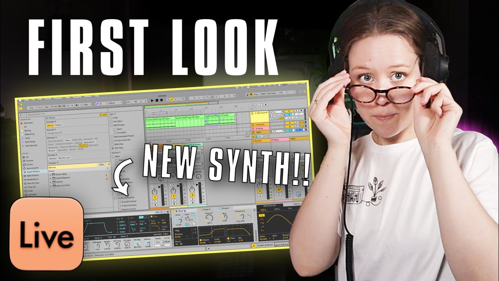
Task: Check the Construction Kit checkbox
Action: click(112, 141)
